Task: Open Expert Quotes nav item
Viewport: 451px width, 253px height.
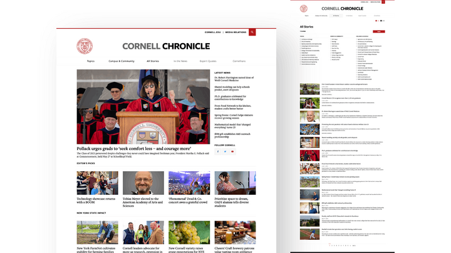Action: [208, 61]
